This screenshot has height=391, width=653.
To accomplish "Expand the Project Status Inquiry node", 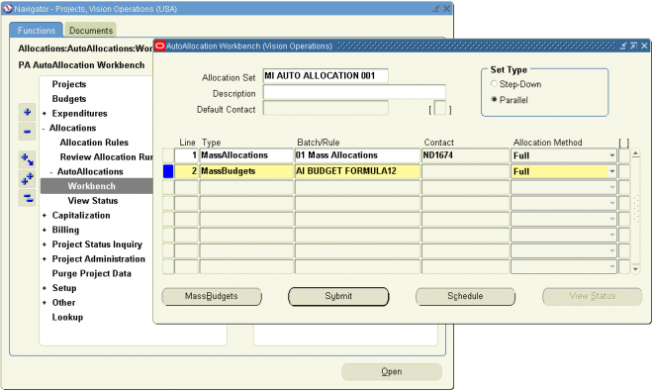I will click(x=45, y=244).
